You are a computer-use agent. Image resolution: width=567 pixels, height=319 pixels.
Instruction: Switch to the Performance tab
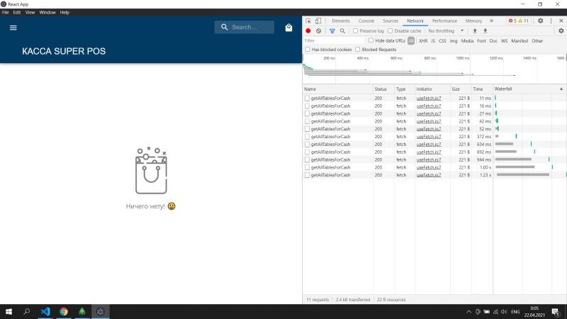click(x=444, y=21)
